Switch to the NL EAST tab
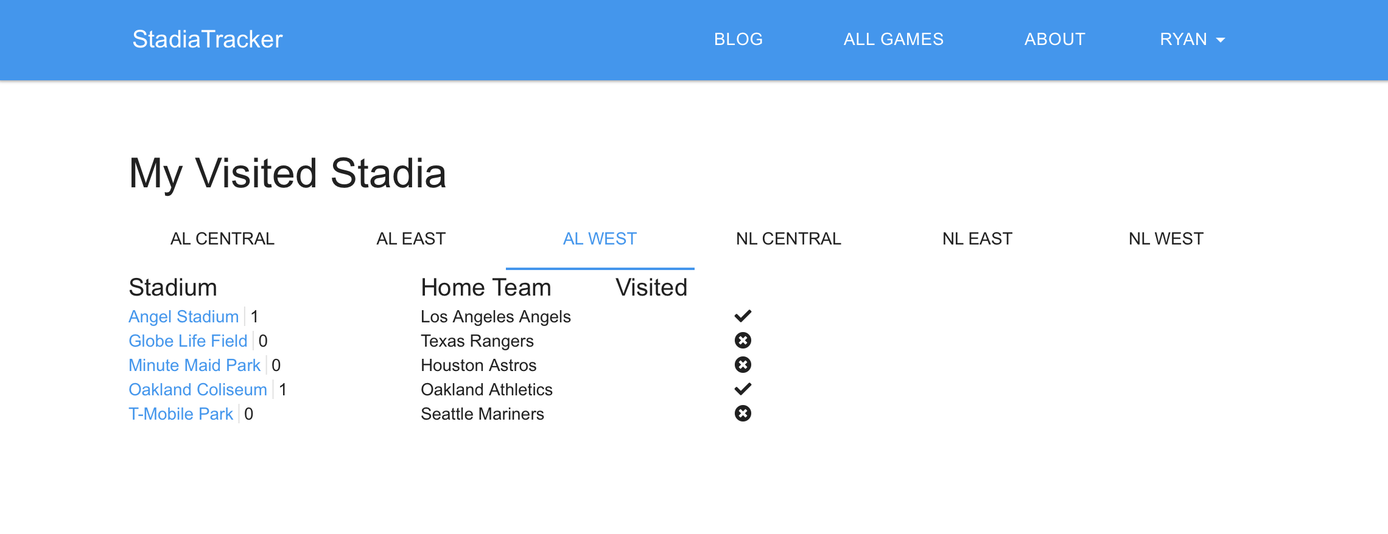Image resolution: width=1388 pixels, height=534 pixels. click(x=977, y=238)
